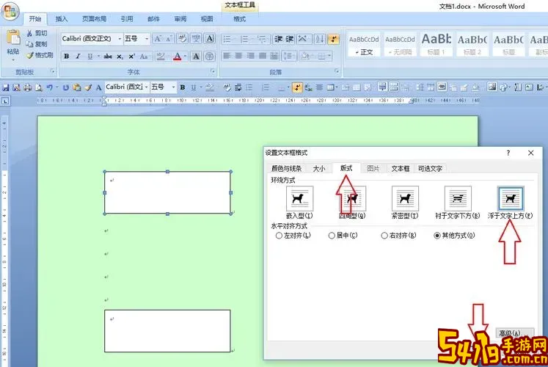Screen dimensions: 548x367
Task: Toggle Italic in ribbon font group
Action: pyautogui.click(x=78, y=57)
